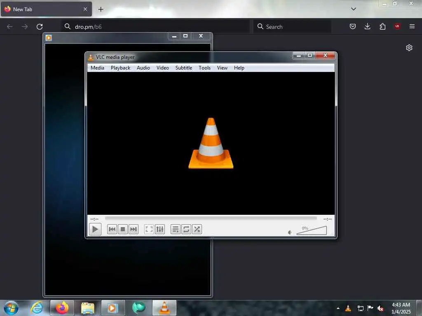The height and width of the screenshot is (316, 422).
Task: Open Windows Explorer folder in taskbar
Action: [x=88, y=308]
